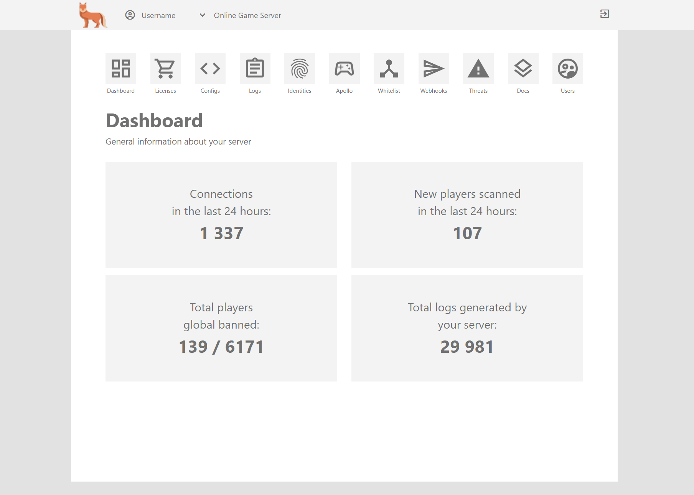Open the Online Game Server dropdown
This screenshot has width=694, height=495.
pyautogui.click(x=247, y=15)
